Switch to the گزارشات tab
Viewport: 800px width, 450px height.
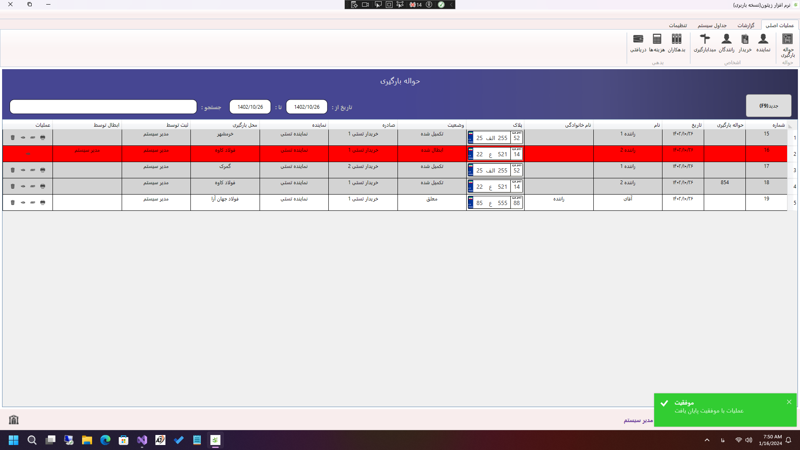click(745, 25)
